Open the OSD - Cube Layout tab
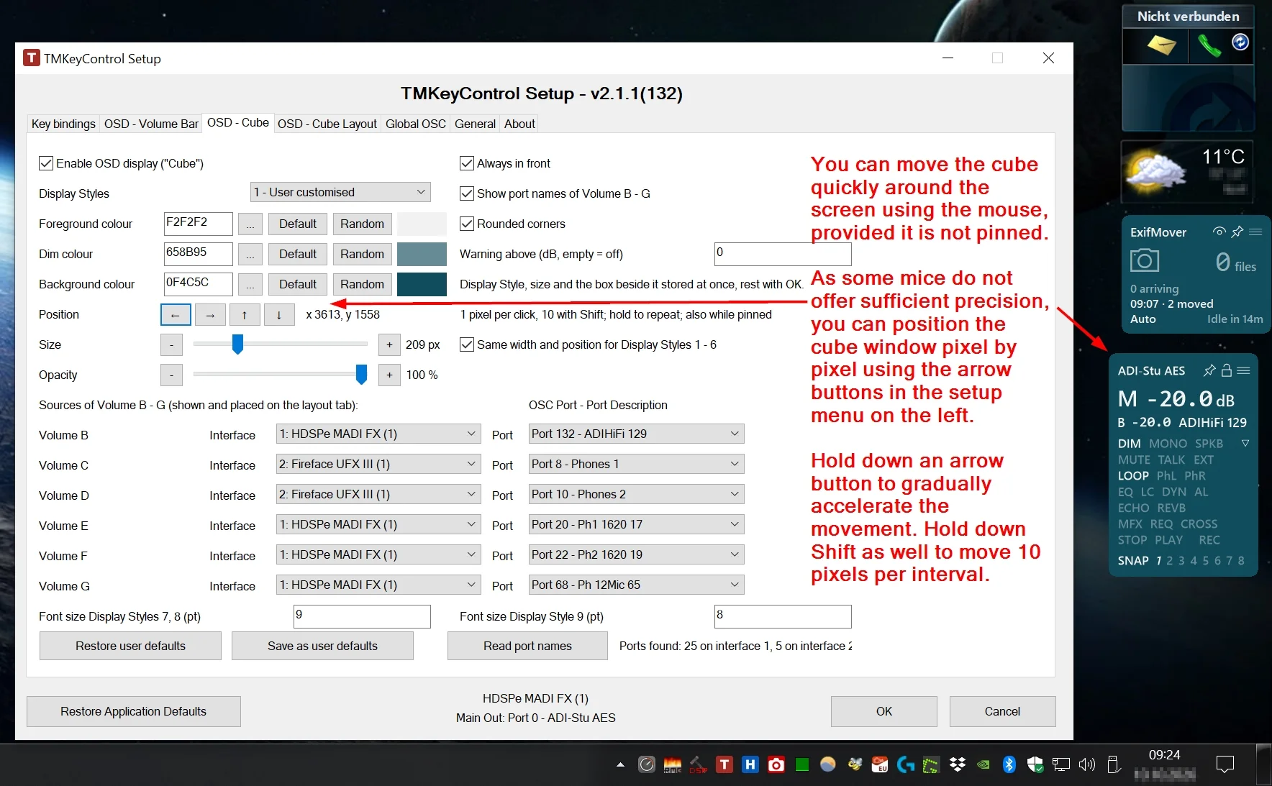The height and width of the screenshot is (786, 1272). pyautogui.click(x=327, y=124)
